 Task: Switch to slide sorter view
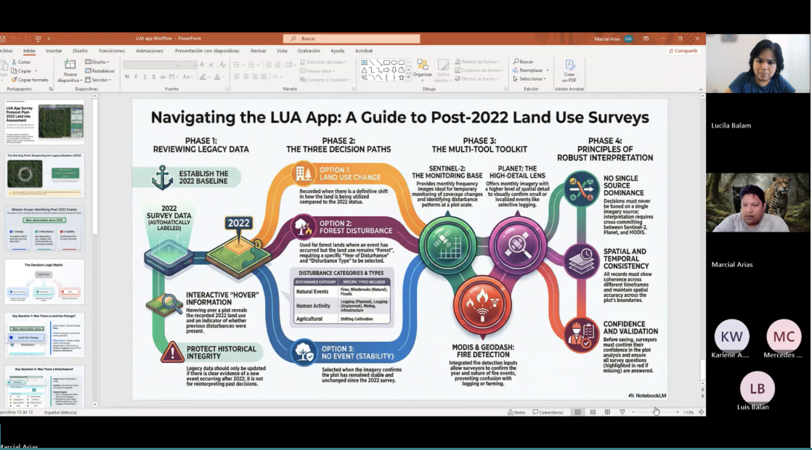(x=593, y=412)
